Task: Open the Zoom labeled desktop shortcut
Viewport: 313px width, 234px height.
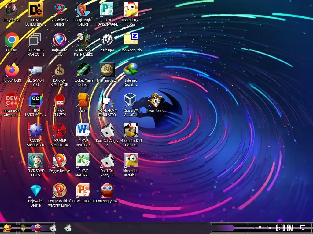Action: click(83, 103)
